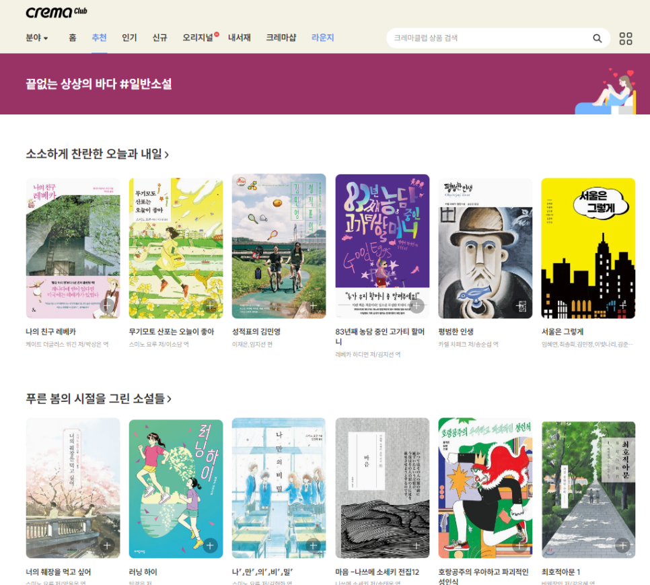Open the 오리지널 tab
This screenshot has width=650, height=585.
(x=198, y=38)
